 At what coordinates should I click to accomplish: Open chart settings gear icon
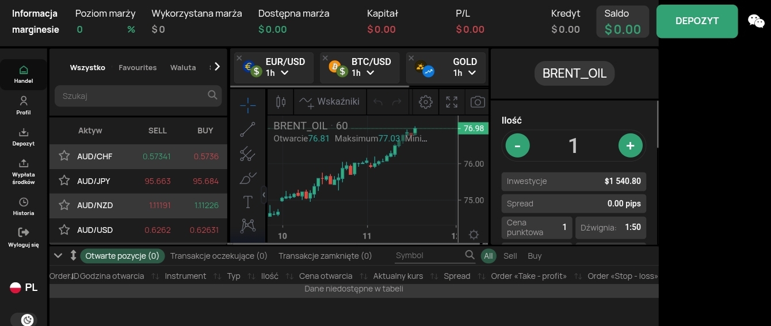426,102
